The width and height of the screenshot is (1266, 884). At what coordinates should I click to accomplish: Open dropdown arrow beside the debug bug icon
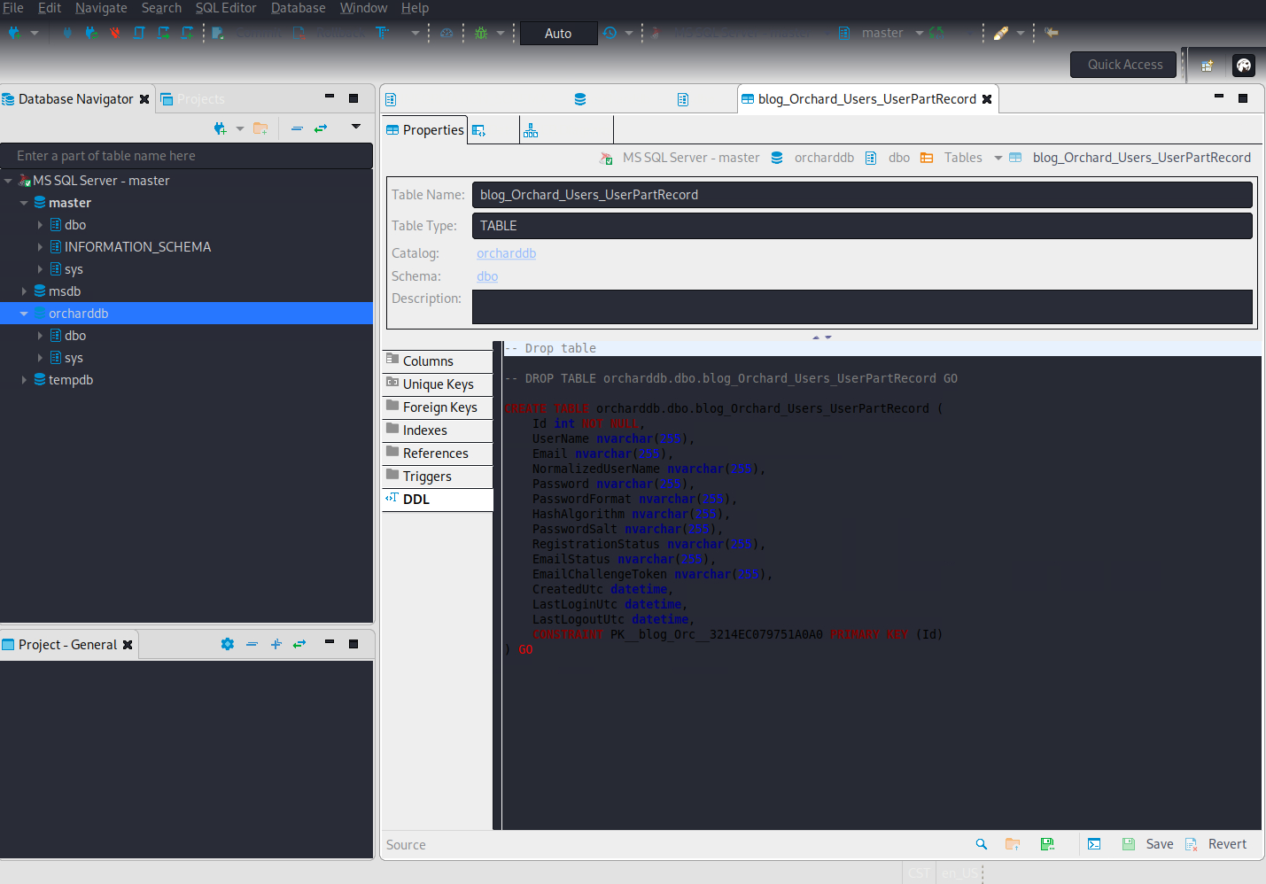(501, 33)
